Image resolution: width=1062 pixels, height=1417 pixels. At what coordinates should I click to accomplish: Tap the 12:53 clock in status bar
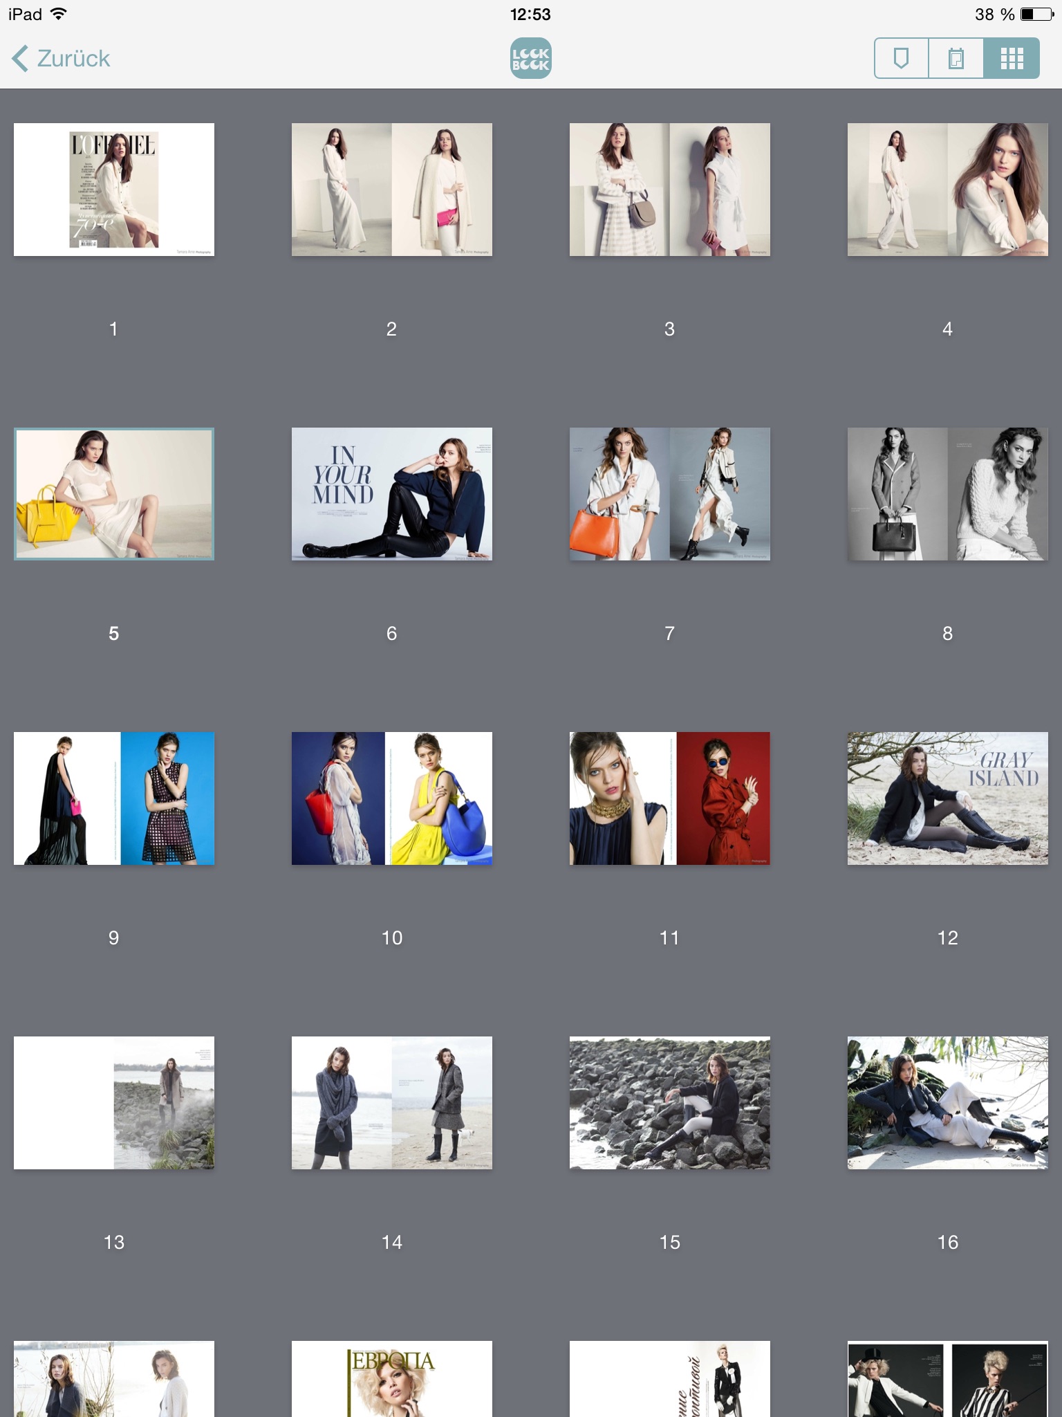pos(530,14)
